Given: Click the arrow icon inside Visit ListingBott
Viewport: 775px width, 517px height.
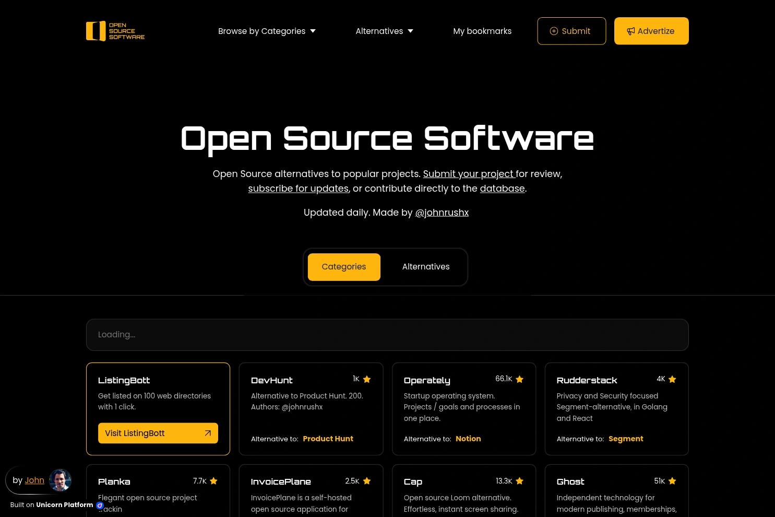Looking at the screenshot, I should (x=207, y=433).
